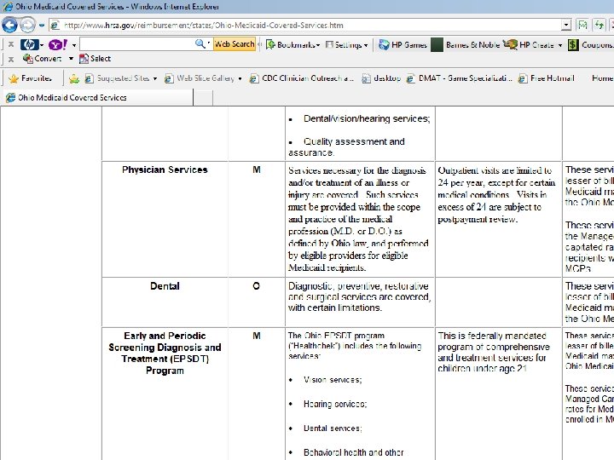This screenshot has width=614, height=460.
Task: Click the Quality assessment and assurance bullet
Action: [x=346, y=147]
